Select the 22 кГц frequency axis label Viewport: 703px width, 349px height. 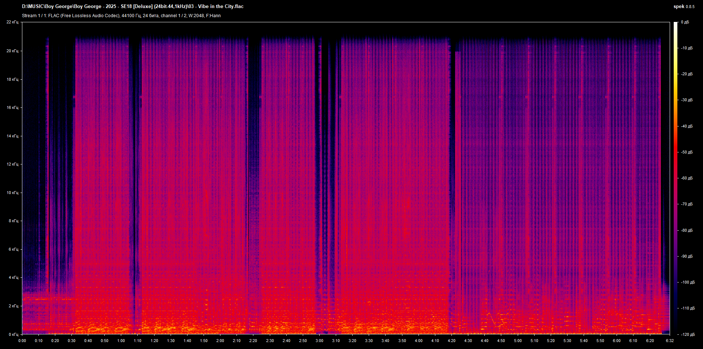click(12, 22)
